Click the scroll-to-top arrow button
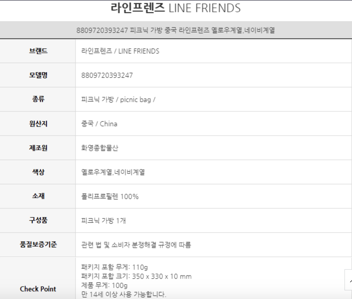Viewport: 352px width, 299px height. pos(349,280)
